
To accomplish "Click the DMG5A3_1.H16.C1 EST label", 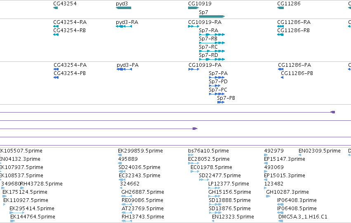I will tap(303, 217).
